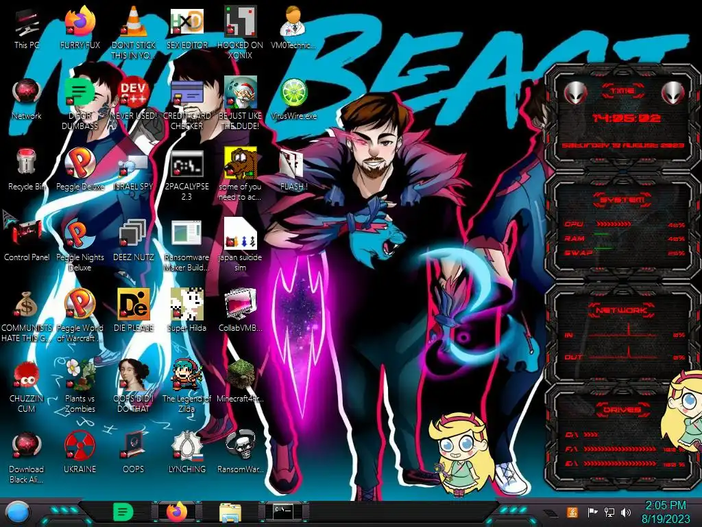702x527 pixels.
Task: Click the Java tray icon
Action: tap(572, 512)
